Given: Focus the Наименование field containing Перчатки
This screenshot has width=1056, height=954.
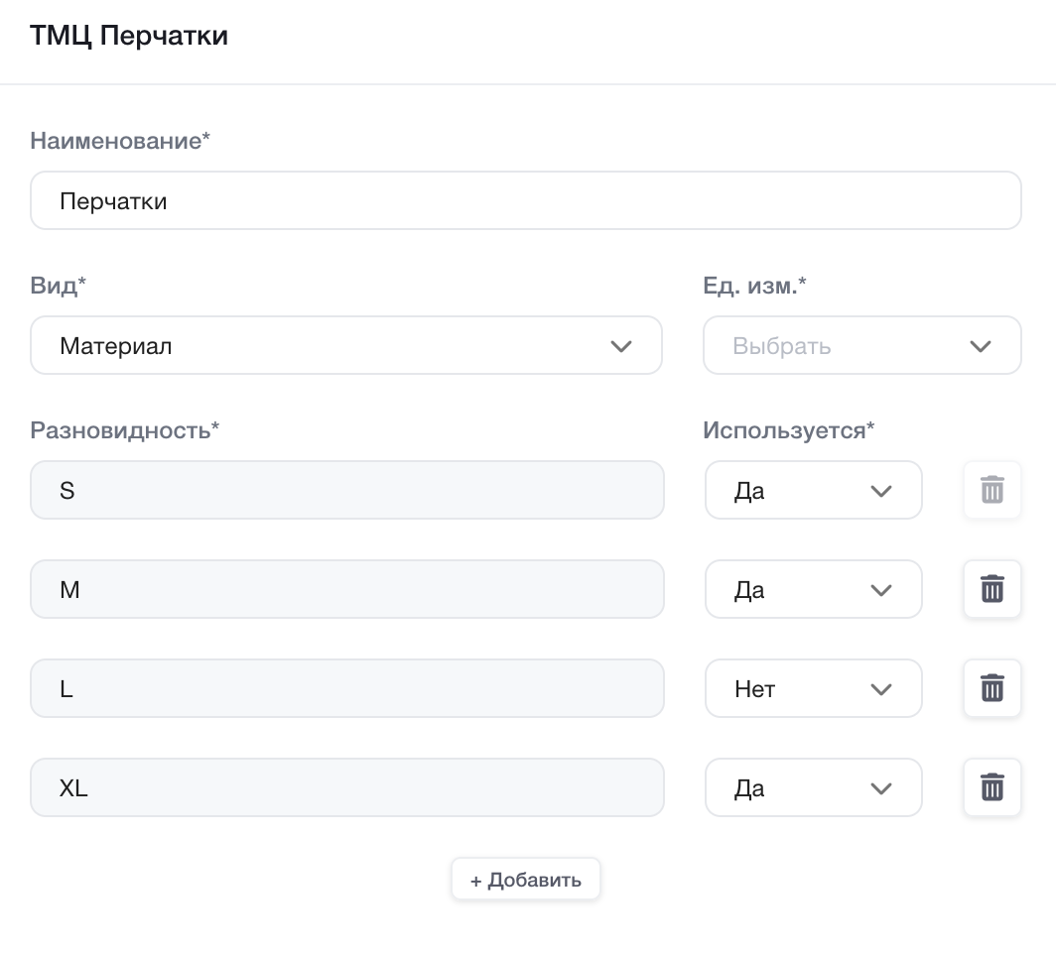Looking at the screenshot, I should (x=525, y=201).
